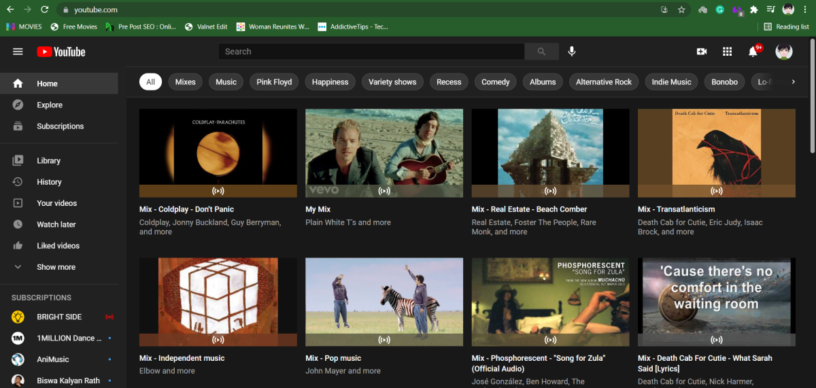This screenshot has width=816, height=388.
Task: Start voice search with microphone icon
Action: pyautogui.click(x=572, y=52)
